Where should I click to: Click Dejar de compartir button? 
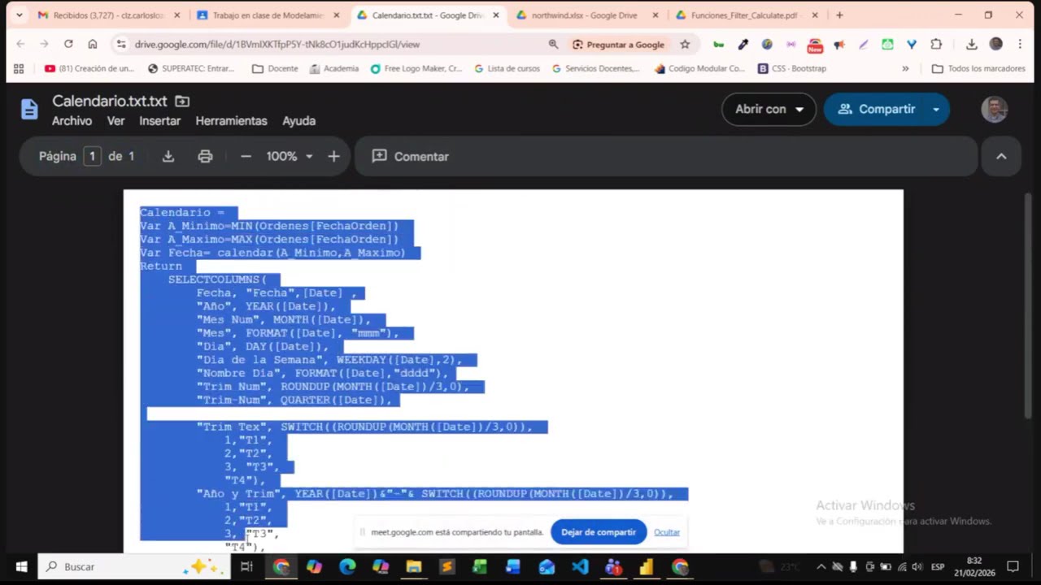[x=599, y=532]
